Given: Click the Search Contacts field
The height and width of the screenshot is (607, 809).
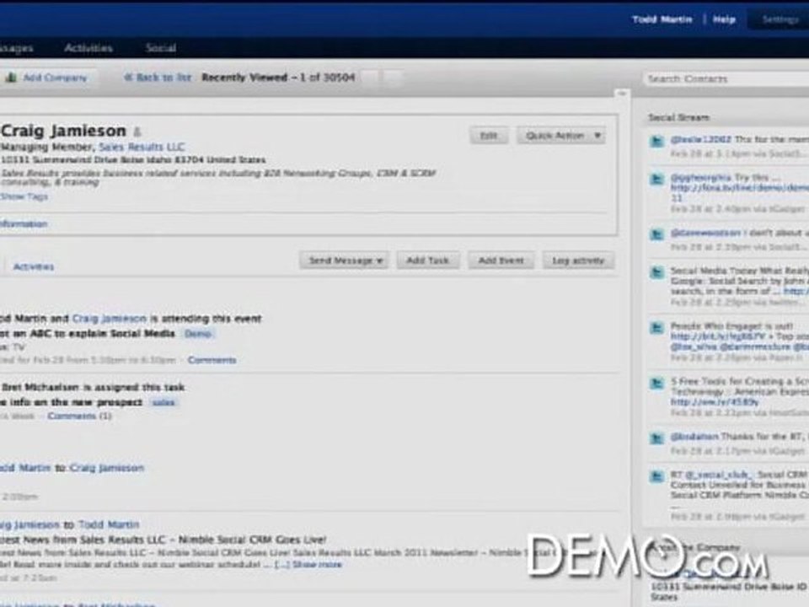Looking at the screenshot, I should [x=726, y=79].
